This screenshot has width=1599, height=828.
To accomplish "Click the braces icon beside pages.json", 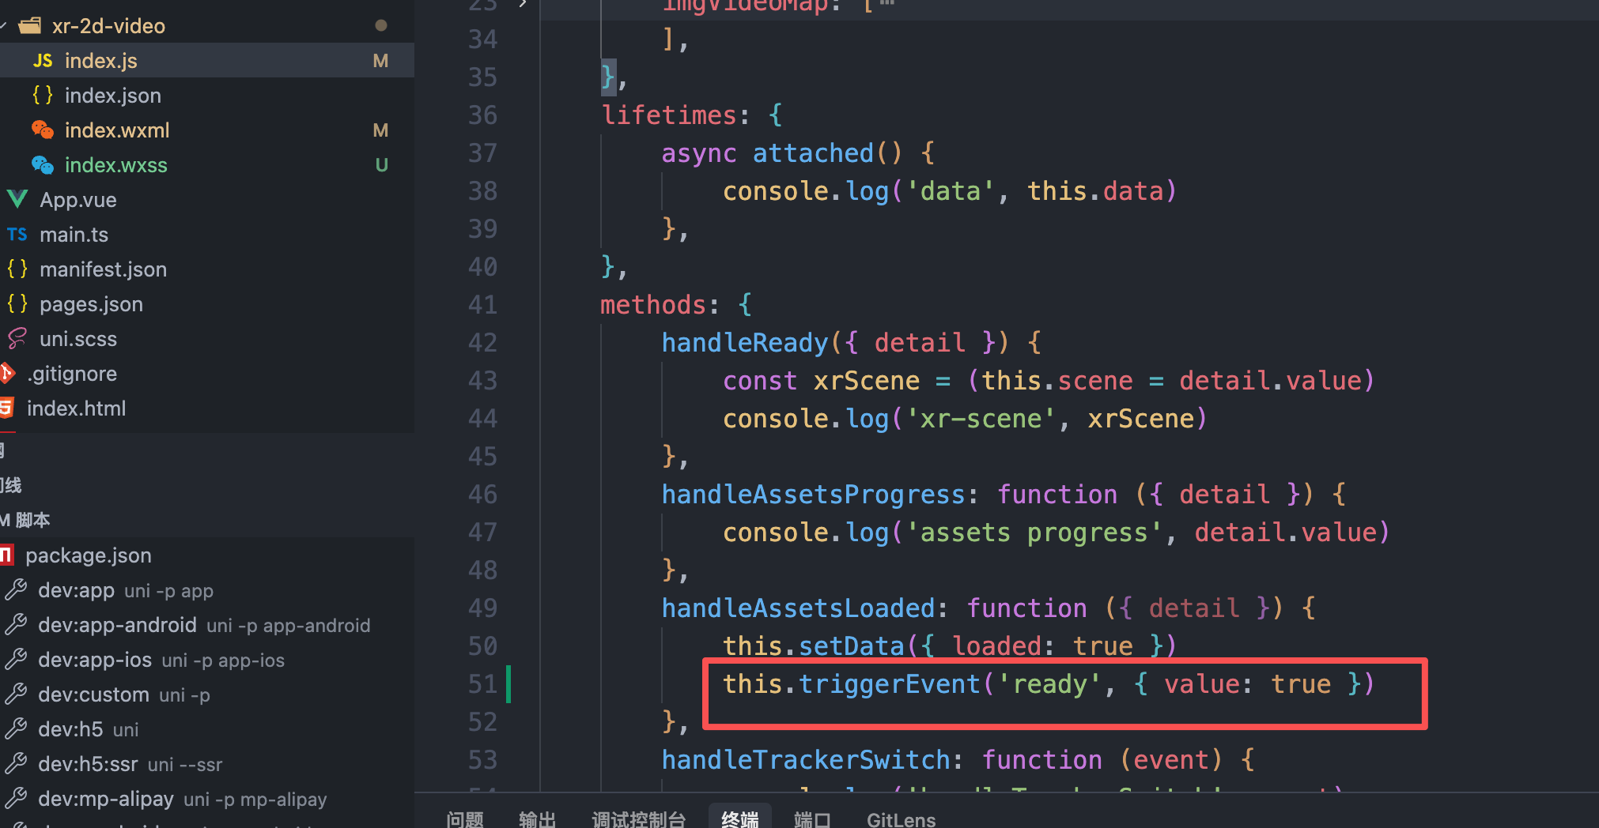I will [x=17, y=304].
